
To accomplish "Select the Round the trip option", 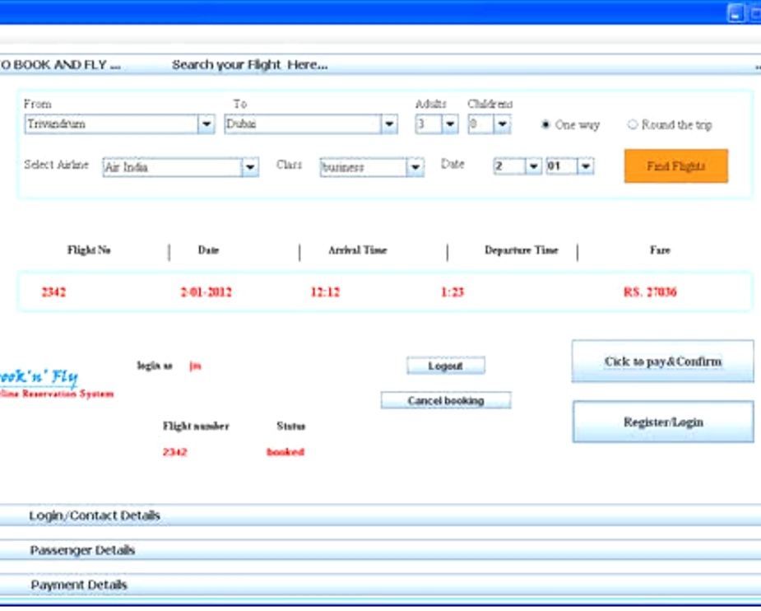I will click(x=633, y=125).
